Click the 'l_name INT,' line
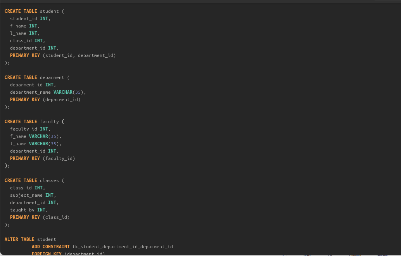 point(25,33)
